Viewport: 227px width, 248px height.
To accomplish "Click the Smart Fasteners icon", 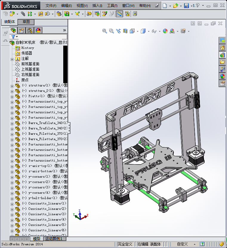I will point(41,14).
